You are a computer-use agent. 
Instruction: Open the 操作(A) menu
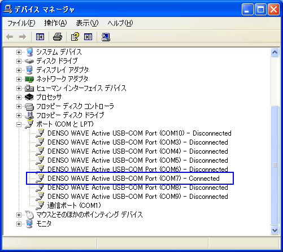click(x=55, y=23)
